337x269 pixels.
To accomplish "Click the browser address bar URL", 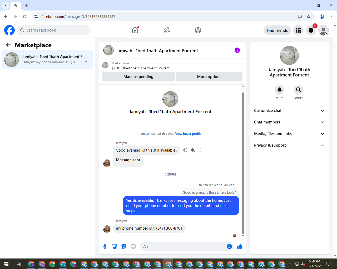I will 78,17.
